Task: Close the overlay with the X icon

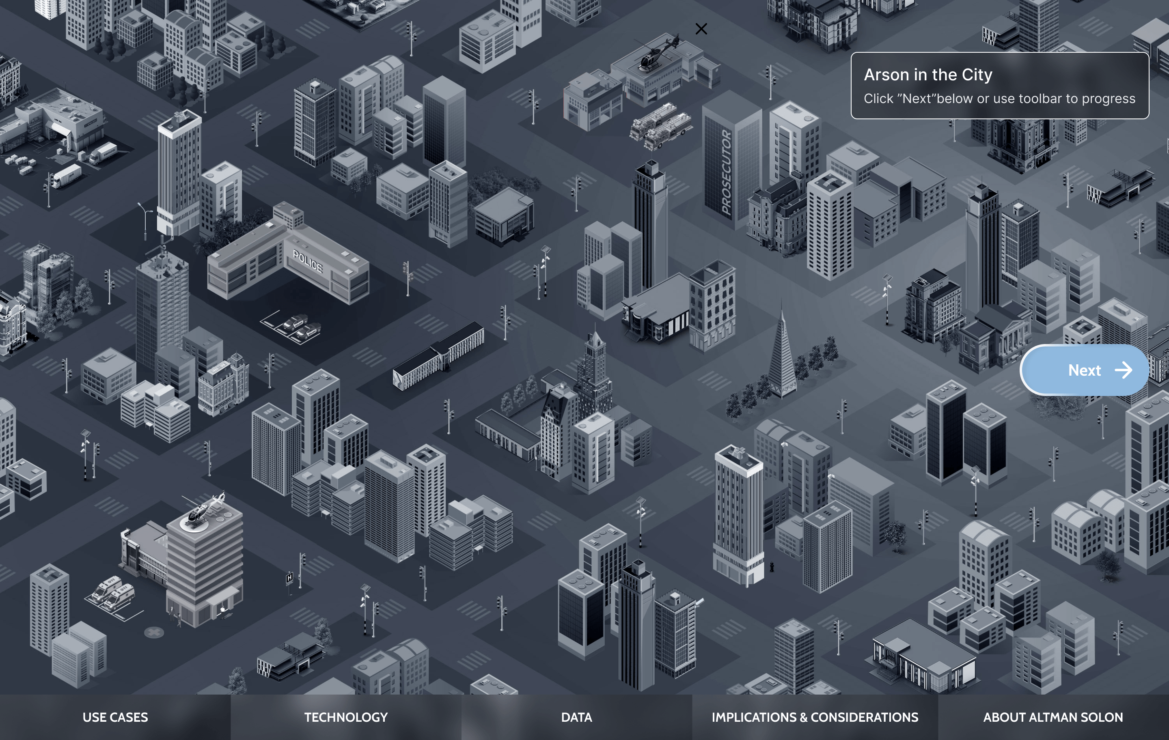Action: [x=701, y=29]
